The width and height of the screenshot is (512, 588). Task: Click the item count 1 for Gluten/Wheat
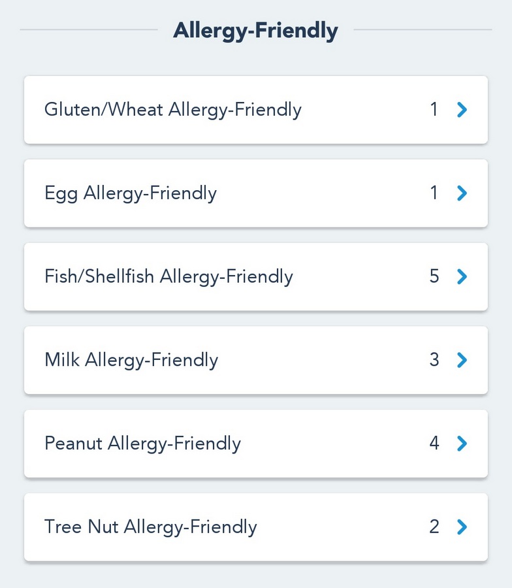(x=434, y=110)
